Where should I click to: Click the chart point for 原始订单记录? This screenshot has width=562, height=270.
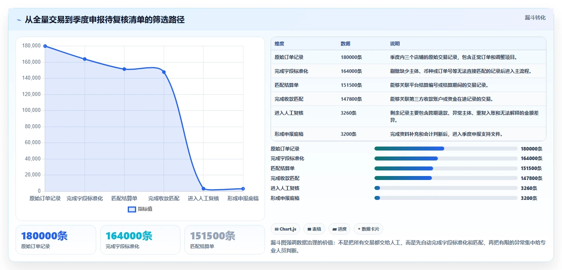45,46
